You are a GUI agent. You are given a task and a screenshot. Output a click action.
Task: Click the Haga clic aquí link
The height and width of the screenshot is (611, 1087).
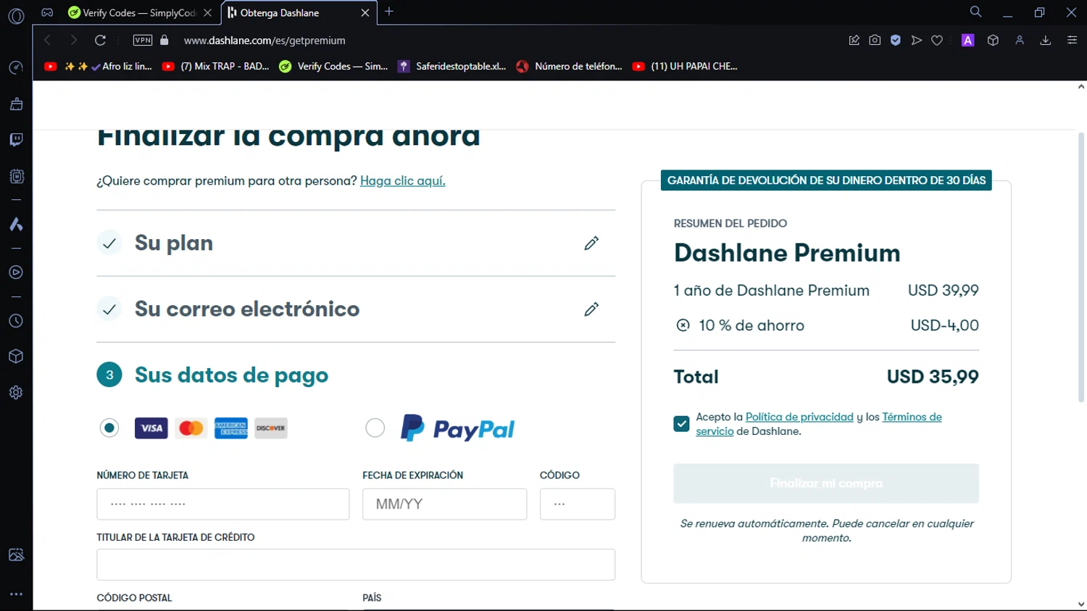point(403,180)
